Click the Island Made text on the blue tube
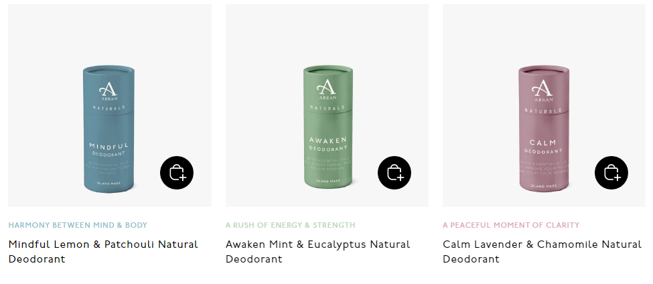Screen dimensions: 653x284 (x=108, y=184)
